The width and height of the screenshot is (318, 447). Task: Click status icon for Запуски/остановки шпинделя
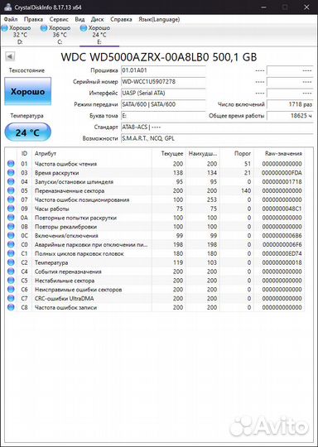click(11, 181)
